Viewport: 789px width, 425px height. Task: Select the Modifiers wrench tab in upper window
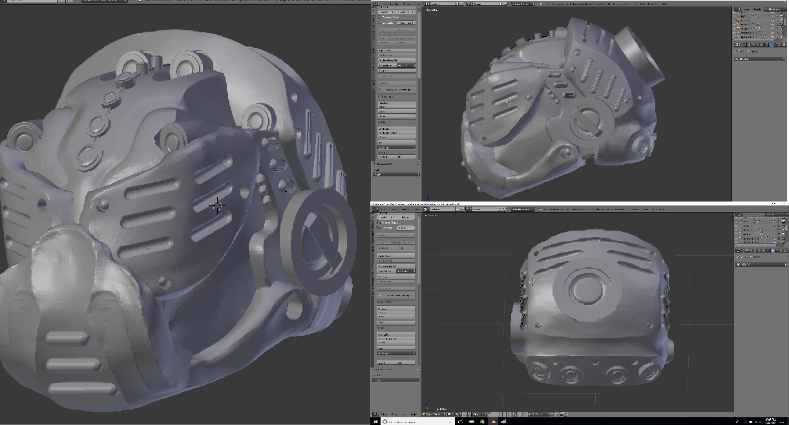coord(771,45)
